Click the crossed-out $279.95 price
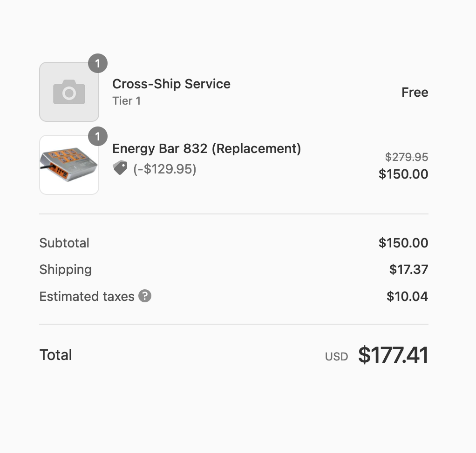476x453 pixels. (407, 157)
